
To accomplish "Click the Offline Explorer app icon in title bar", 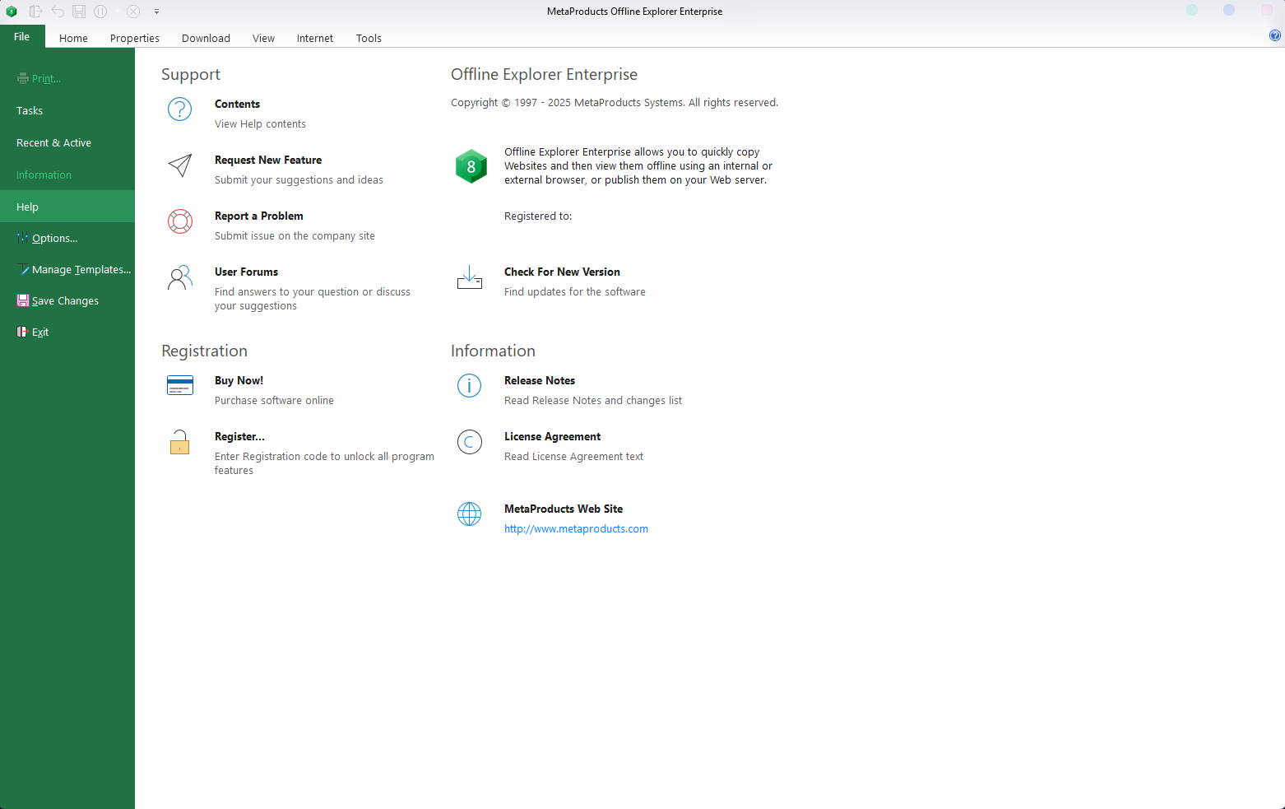I will coord(12,12).
